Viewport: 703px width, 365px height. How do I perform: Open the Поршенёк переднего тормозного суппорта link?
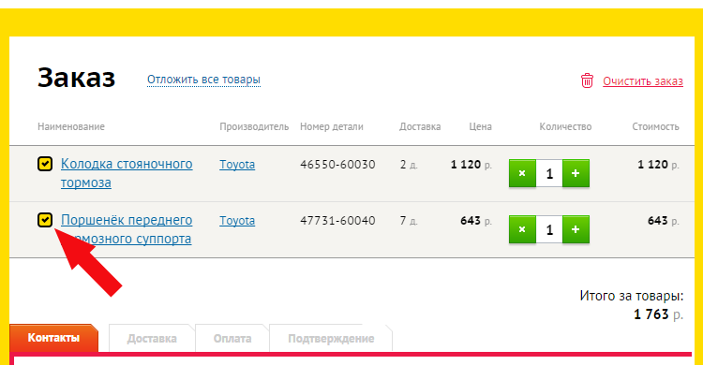click(x=127, y=229)
